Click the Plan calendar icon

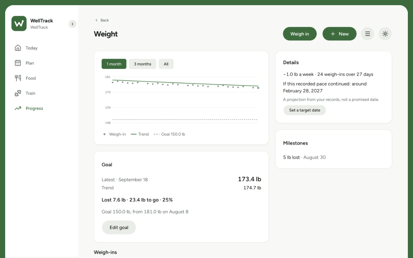18,63
